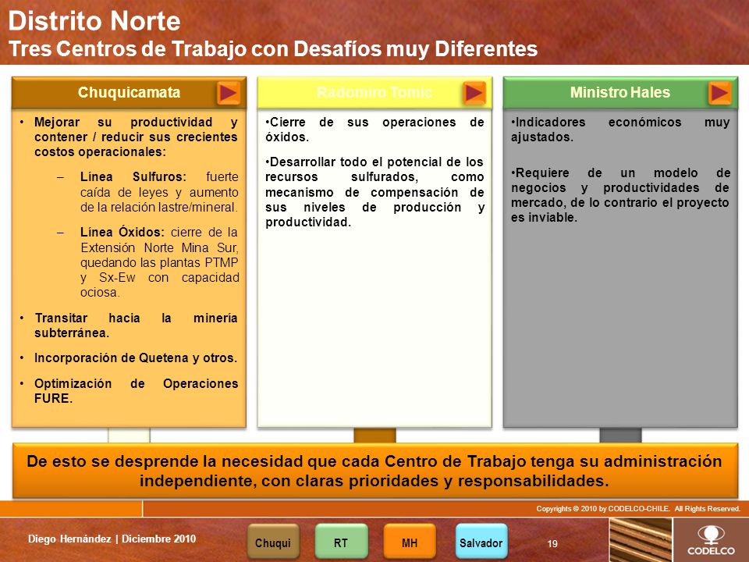
Task: Click 'Incorporación de Quetena y otros.'
Action: pos(136,358)
